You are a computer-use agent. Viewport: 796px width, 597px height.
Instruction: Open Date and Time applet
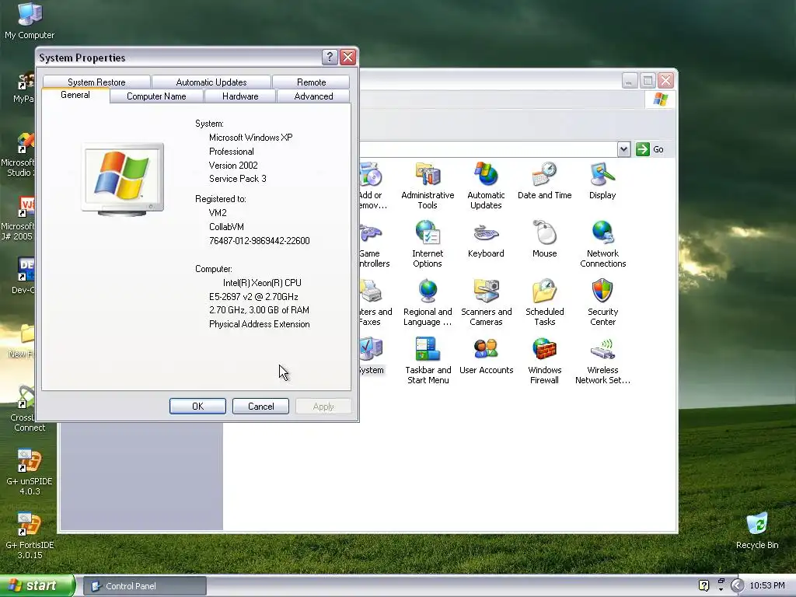click(x=544, y=180)
